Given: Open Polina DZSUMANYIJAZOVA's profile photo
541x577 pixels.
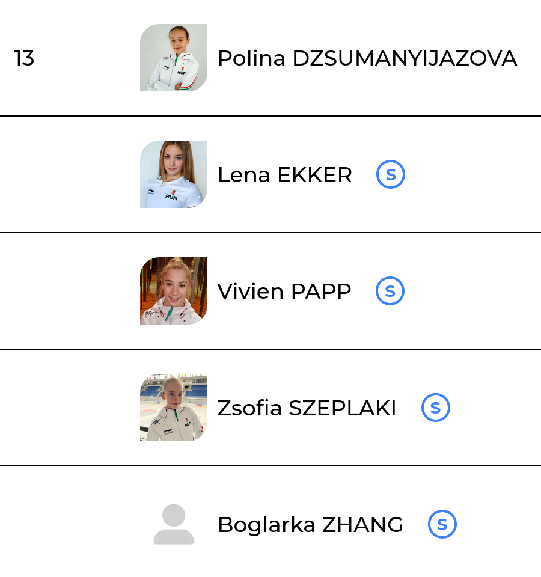Looking at the screenshot, I should pos(174,58).
